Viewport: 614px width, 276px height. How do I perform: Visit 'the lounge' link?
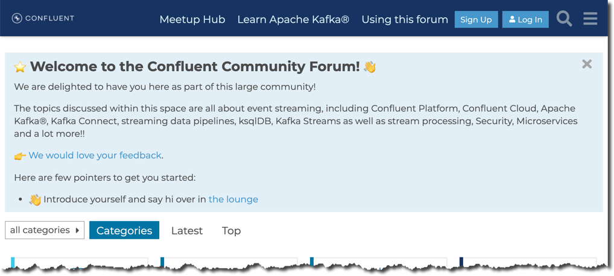[x=233, y=199]
